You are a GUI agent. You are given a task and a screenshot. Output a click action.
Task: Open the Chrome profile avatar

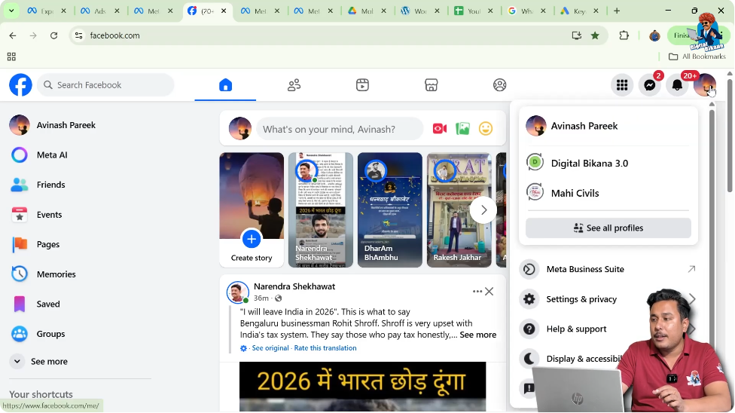[654, 35]
